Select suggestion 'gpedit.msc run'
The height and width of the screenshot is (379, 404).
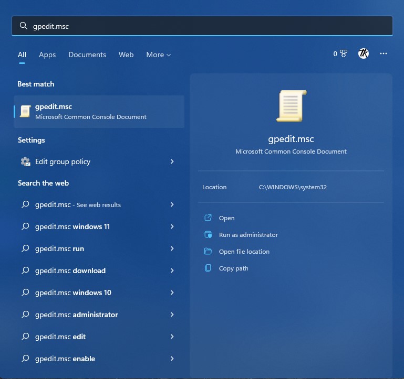(99, 248)
